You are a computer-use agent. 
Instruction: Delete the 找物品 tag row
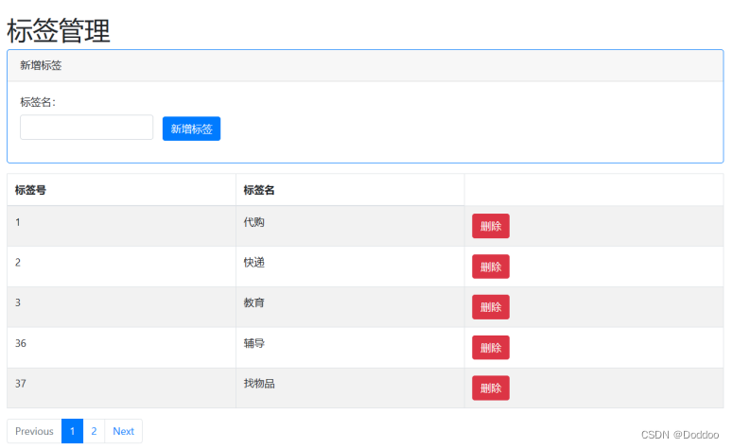click(490, 388)
